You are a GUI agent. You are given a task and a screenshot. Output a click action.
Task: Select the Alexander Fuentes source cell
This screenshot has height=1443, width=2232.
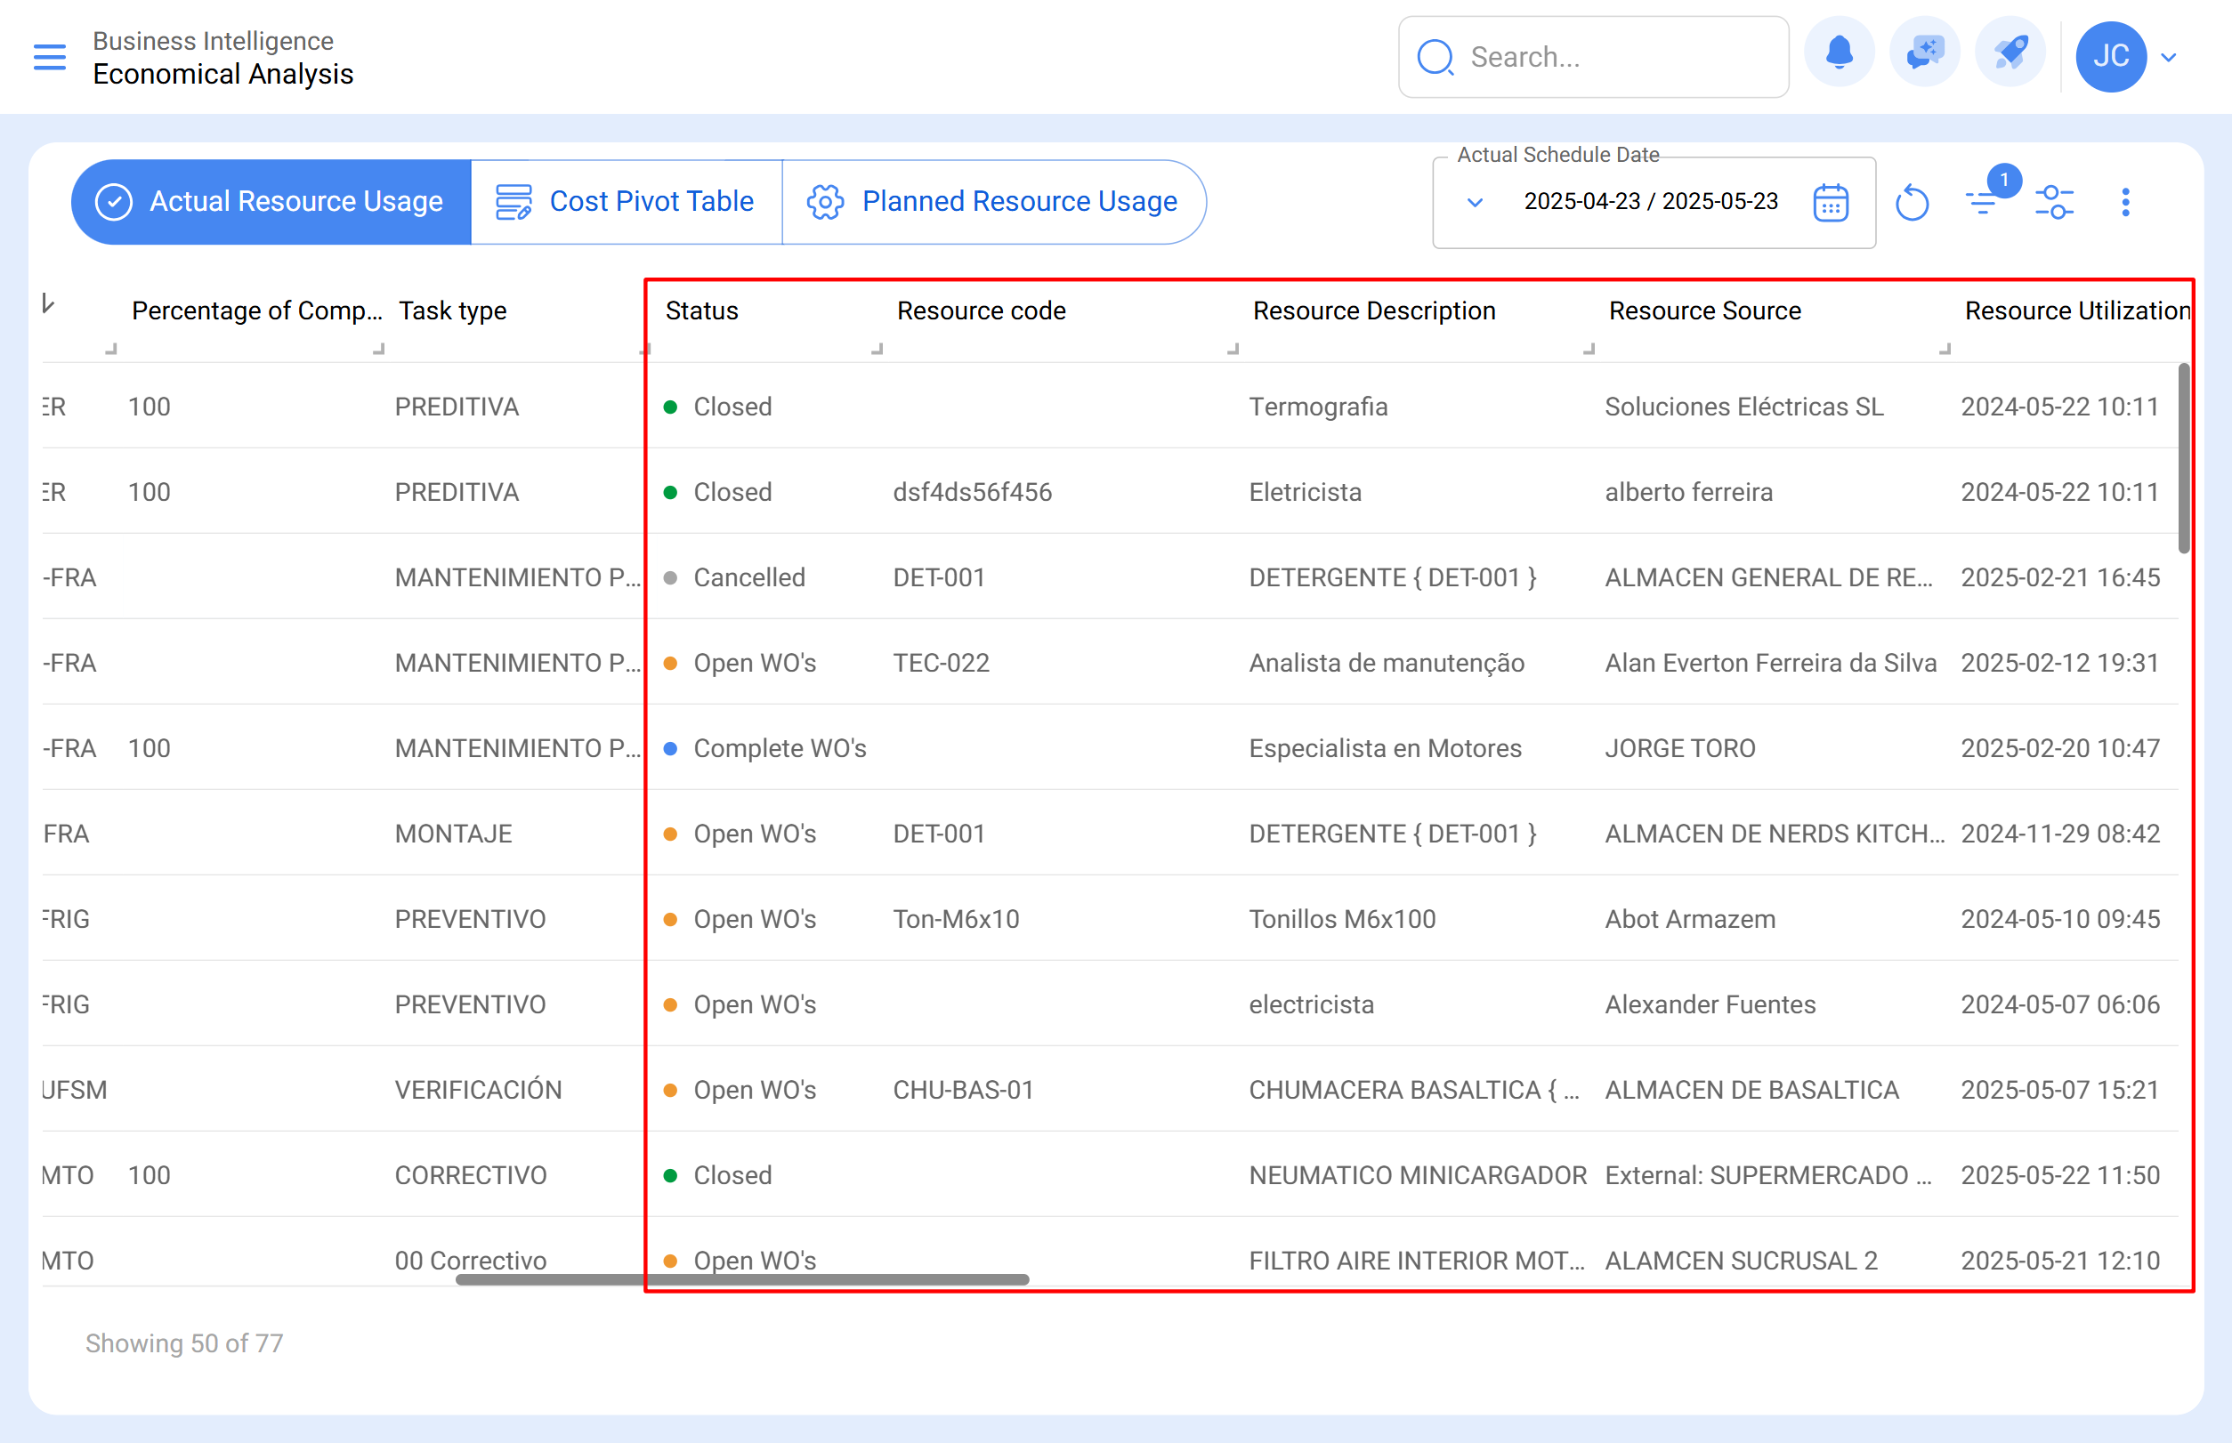click(1710, 1004)
